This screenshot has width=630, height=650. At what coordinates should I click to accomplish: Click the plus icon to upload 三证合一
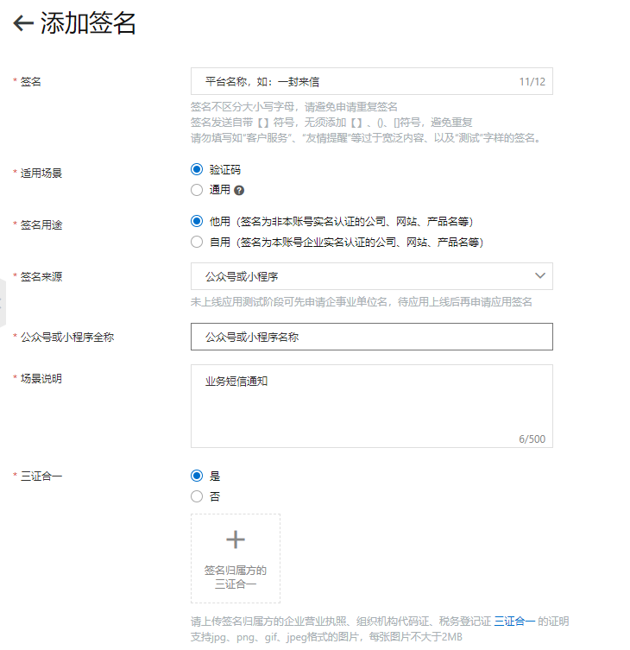pos(236,540)
